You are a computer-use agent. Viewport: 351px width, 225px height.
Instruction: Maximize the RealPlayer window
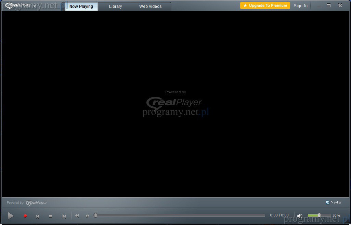tap(328, 5)
